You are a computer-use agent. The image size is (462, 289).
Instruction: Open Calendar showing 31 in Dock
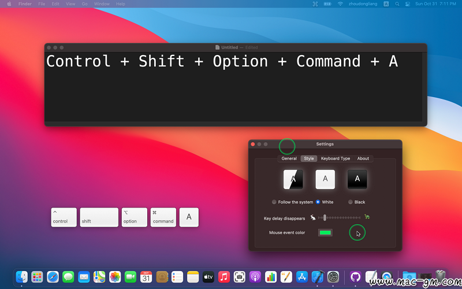point(146,277)
